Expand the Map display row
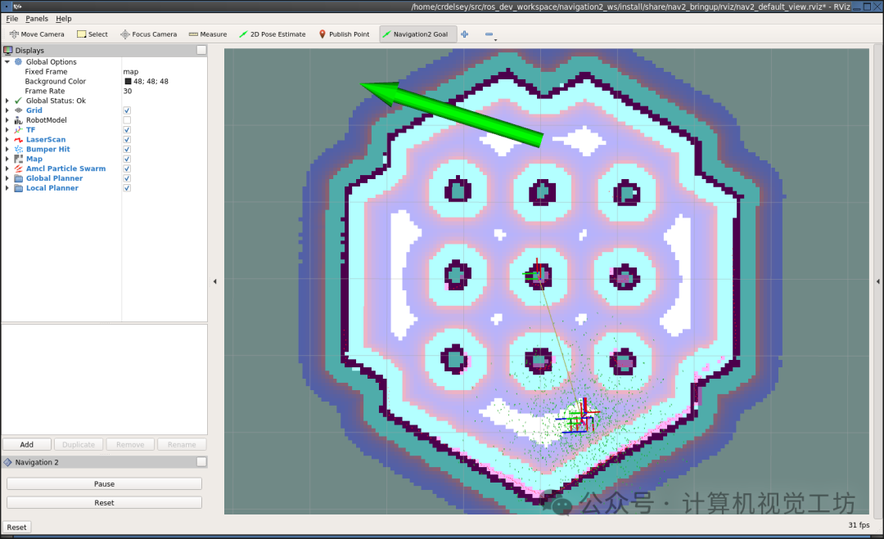 click(x=7, y=159)
